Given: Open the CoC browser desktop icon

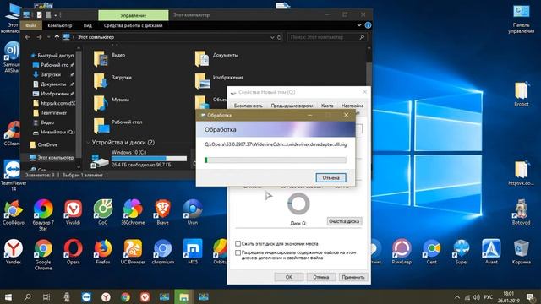Looking at the screenshot, I should pyautogui.click(x=103, y=212).
